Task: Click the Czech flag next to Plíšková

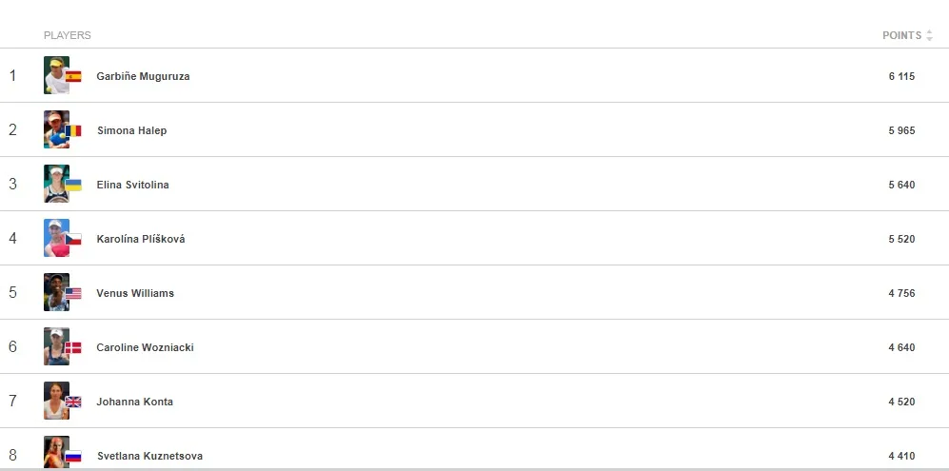Action: (73, 239)
